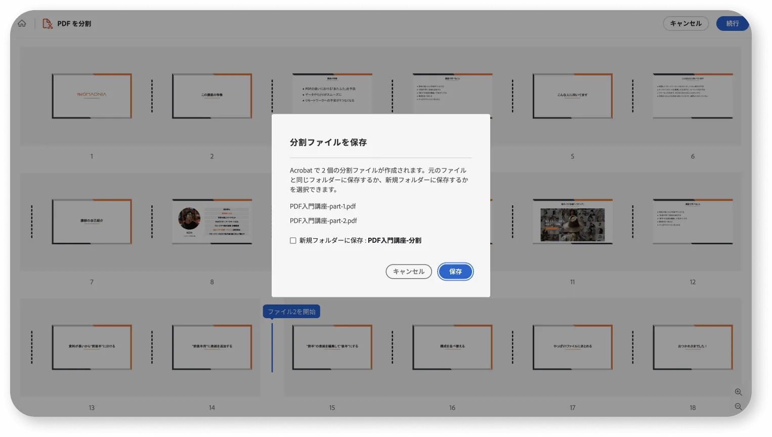Select page 16 thumbnail
Image resolution: width=772 pixels, height=437 pixels.
click(x=452, y=347)
